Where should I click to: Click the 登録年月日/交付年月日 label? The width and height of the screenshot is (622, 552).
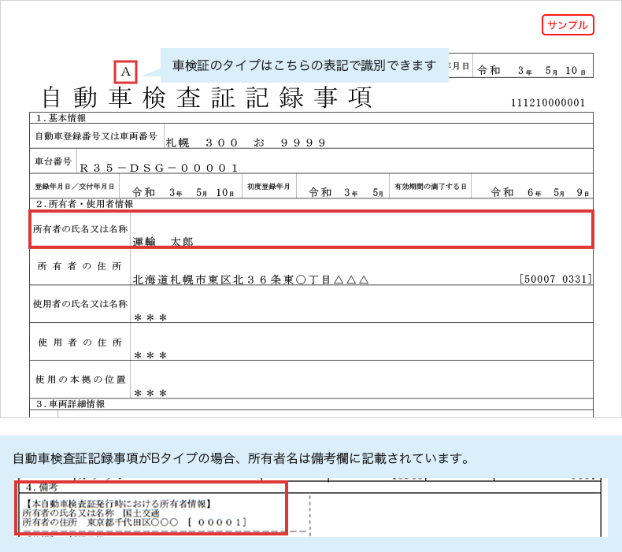(x=75, y=187)
